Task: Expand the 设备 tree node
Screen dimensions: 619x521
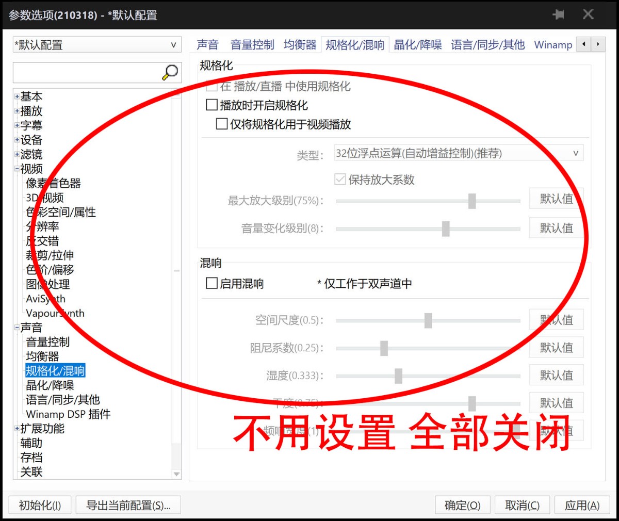Action: [x=17, y=140]
